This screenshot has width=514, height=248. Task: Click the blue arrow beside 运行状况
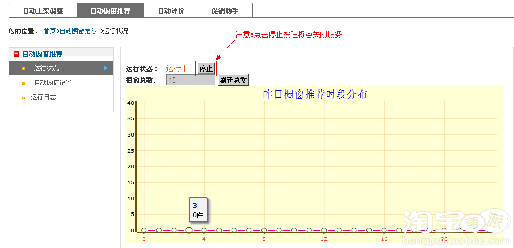coord(106,68)
